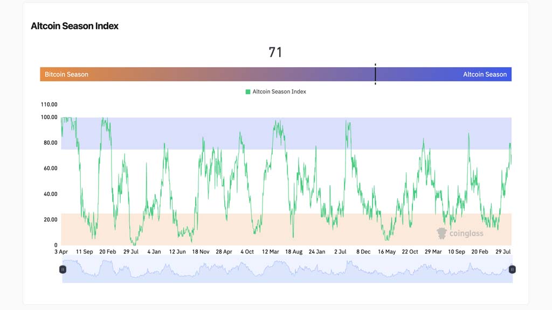Image resolution: width=552 pixels, height=310 pixels.
Task: Click the 3 Apr x-axis date label
Action: [x=61, y=252]
